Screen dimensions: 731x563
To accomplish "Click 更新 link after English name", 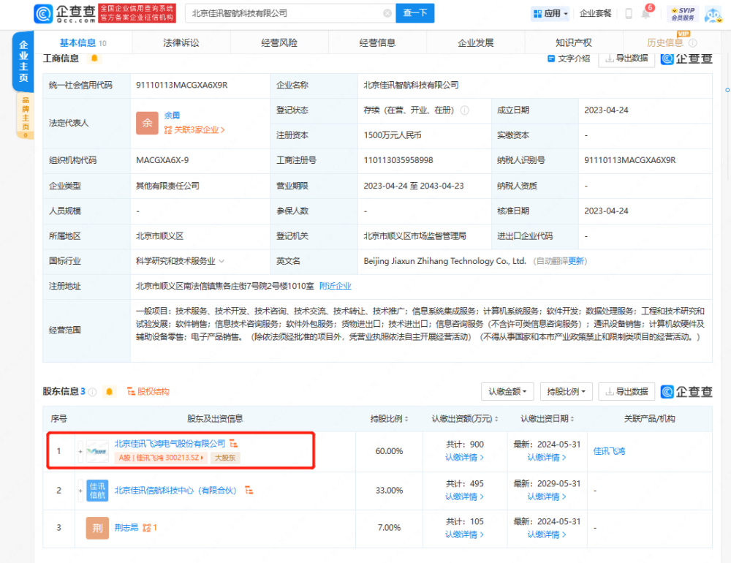I will tap(576, 261).
